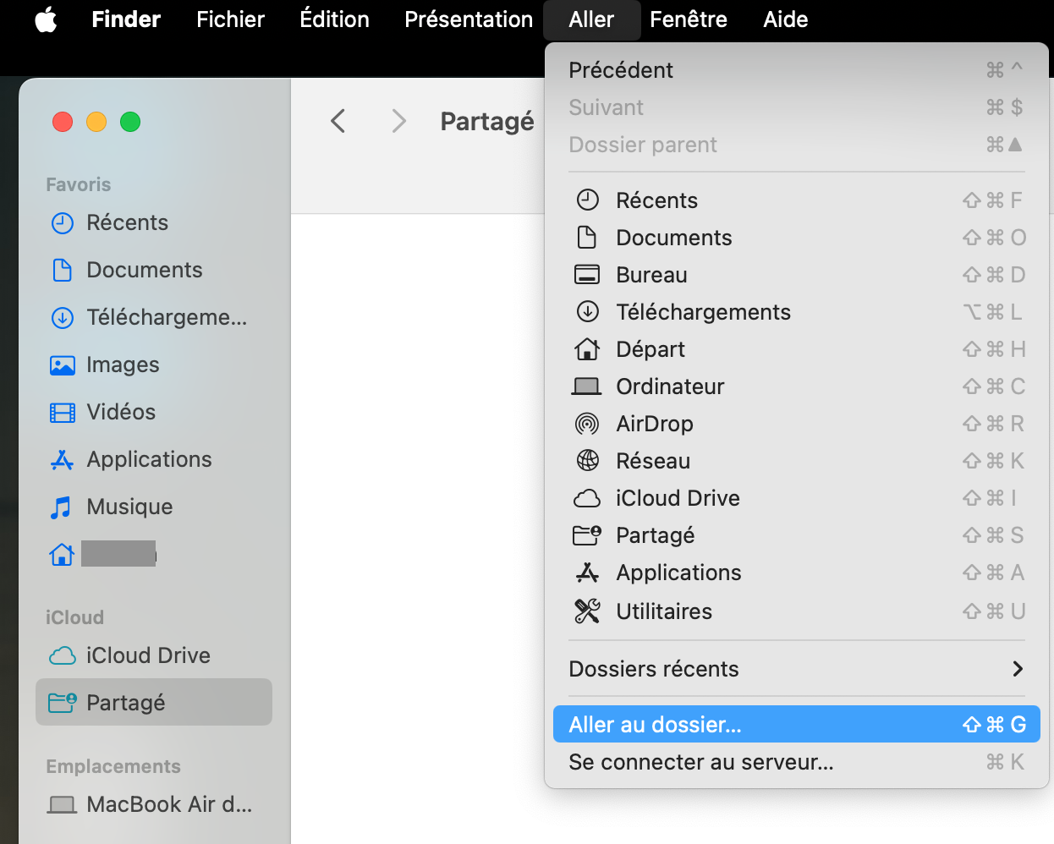The image size is (1054, 844).
Task: Click the Documents icon in sidebar
Action: coord(63,271)
